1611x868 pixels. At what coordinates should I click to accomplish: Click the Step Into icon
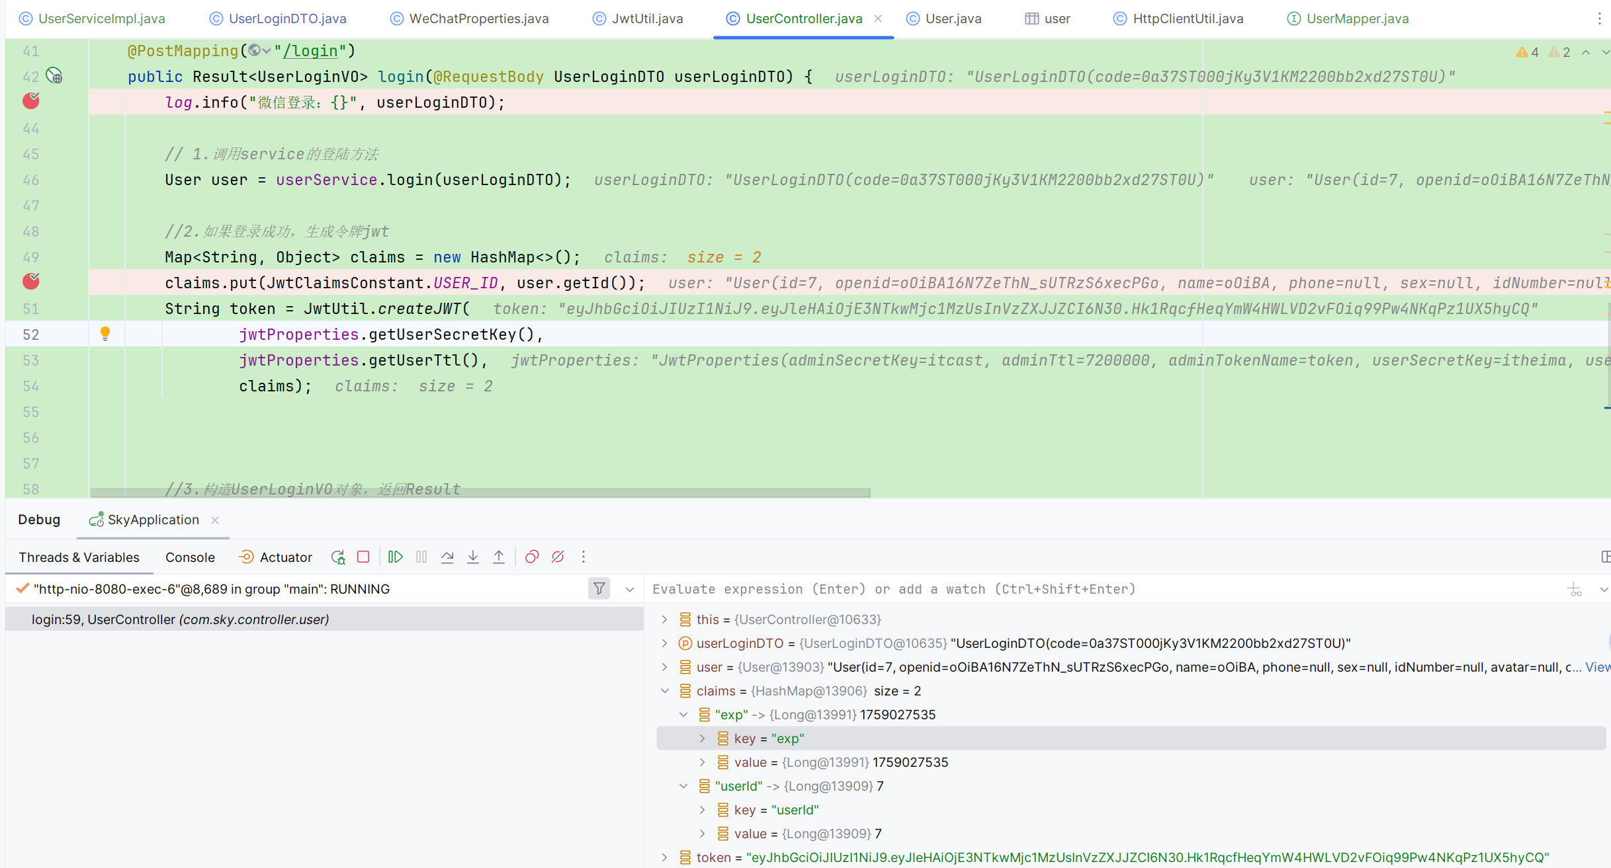coord(473,557)
